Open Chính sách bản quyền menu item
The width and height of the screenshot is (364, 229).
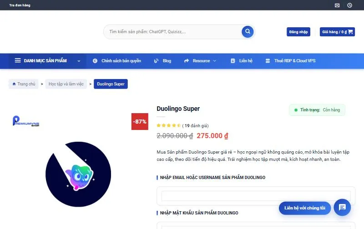(x=121, y=61)
